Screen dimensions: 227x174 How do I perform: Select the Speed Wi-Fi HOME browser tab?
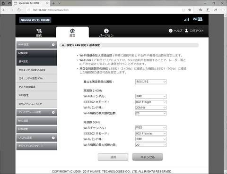[x=31, y=3]
